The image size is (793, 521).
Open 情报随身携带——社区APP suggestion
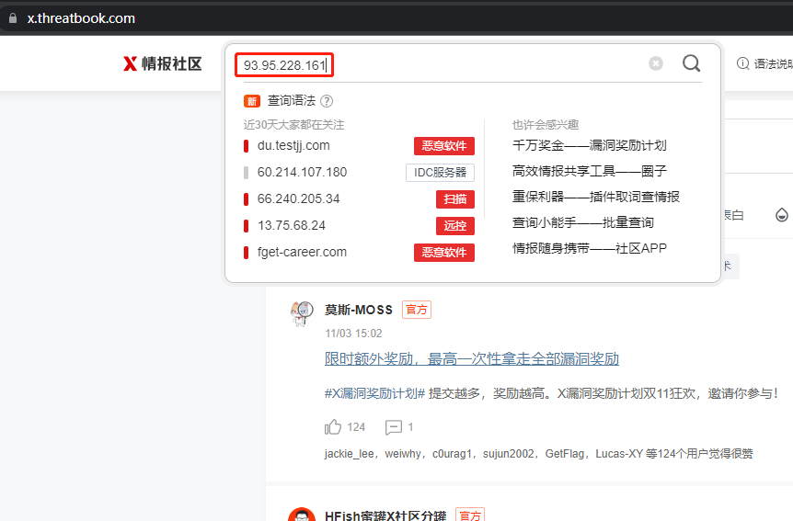[x=589, y=249]
